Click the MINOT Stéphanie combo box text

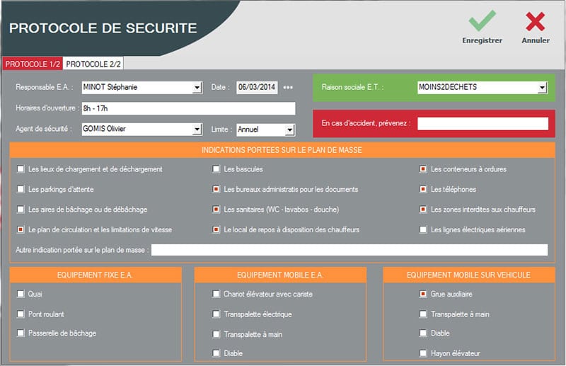[x=110, y=87]
